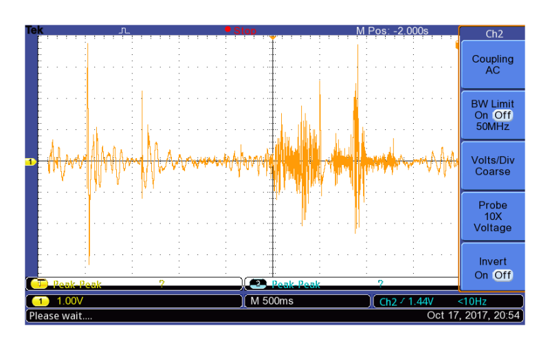This screenshot has width=550, height=350.
Task: Click the channel 2 Peak-Peak measurement badge
Action: click(257, 284)
